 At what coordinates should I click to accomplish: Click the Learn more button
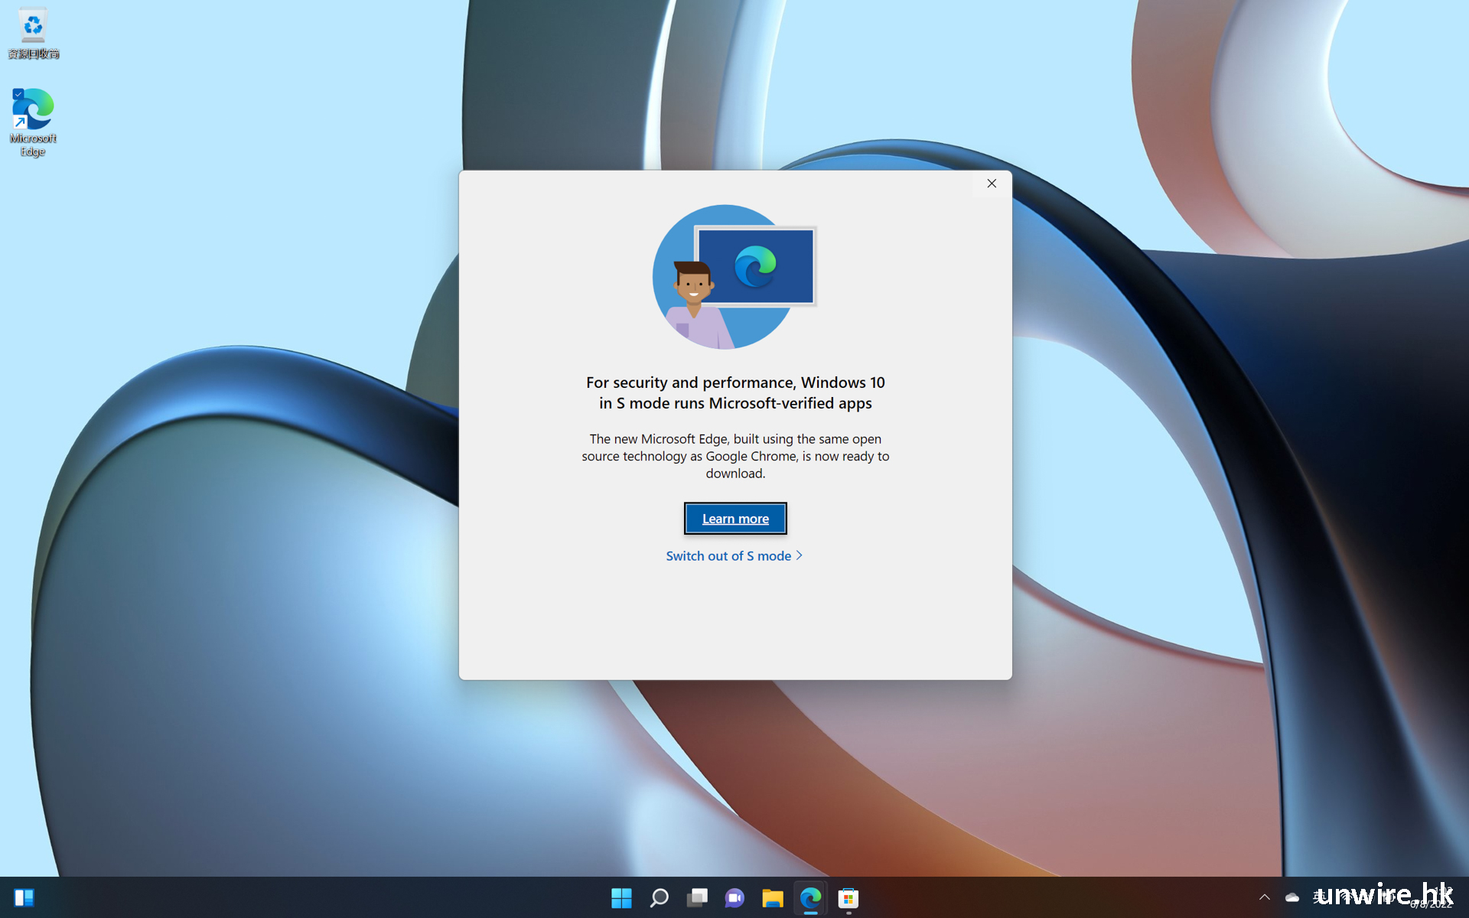pyautogui.click(x=734, y=519)
